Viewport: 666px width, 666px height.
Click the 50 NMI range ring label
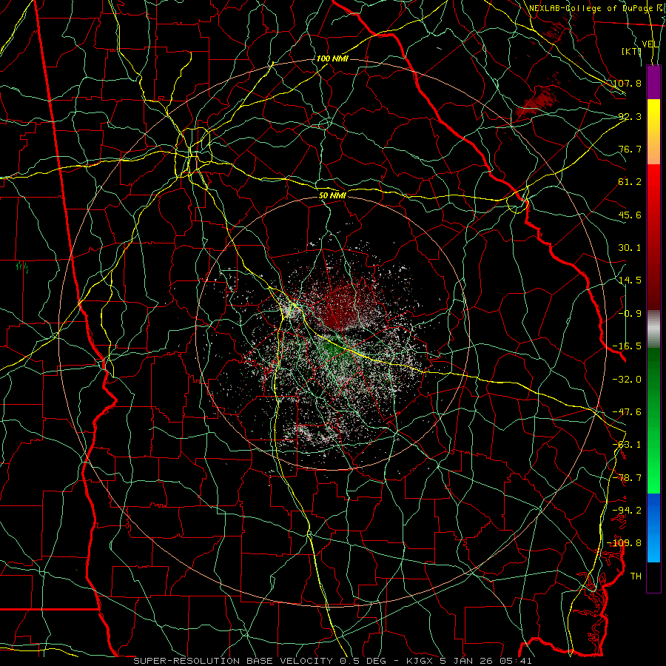point(332,195)
